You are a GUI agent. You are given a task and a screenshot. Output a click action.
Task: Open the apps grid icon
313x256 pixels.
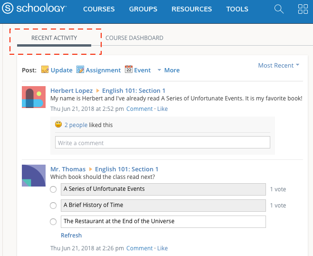303,9
